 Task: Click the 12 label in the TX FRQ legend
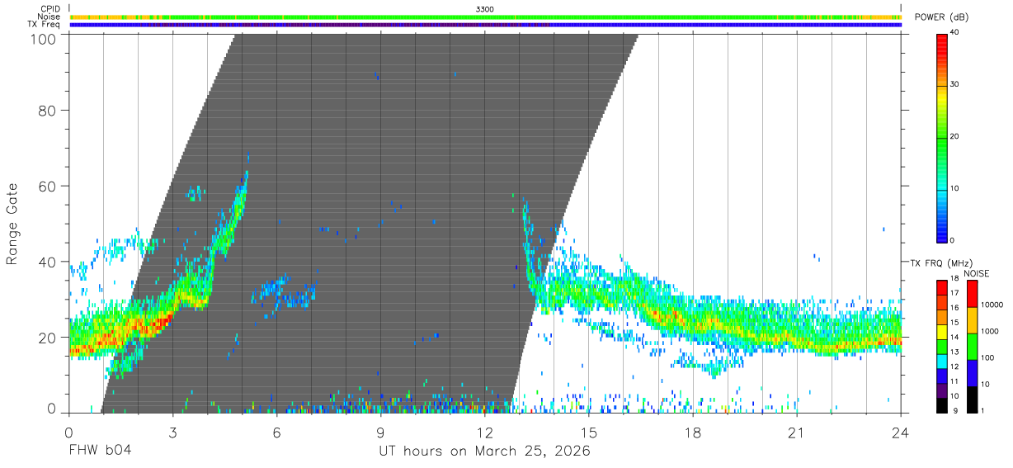tap(954, 367)
